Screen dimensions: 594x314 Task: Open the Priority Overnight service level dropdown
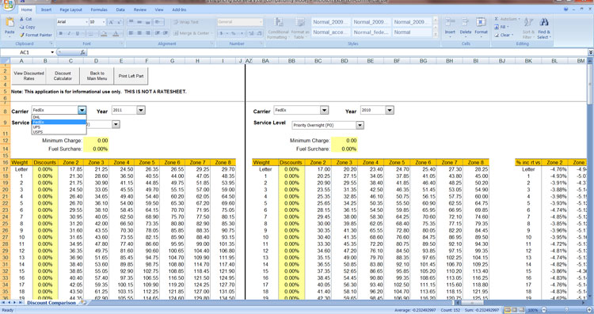click(x=360, y=125)
